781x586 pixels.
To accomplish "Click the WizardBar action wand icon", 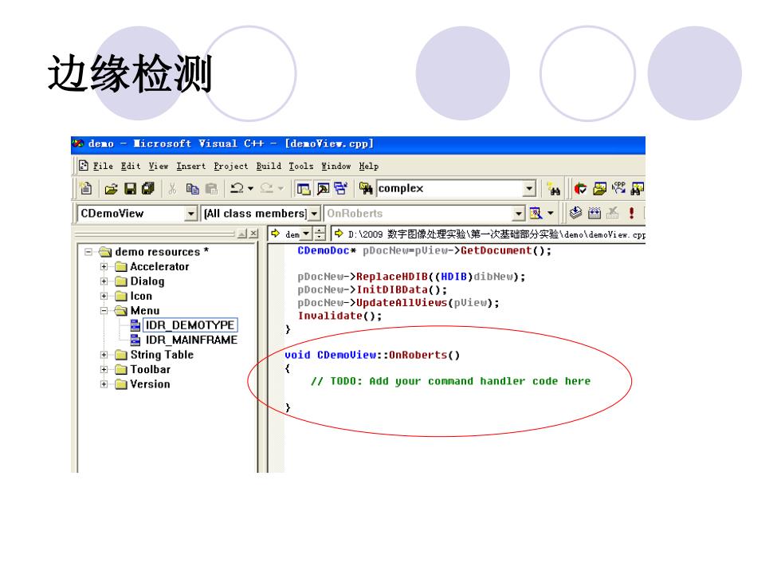I will 536,214.
